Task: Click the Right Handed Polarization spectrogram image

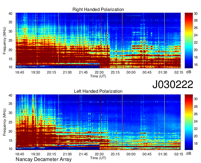Action: [x=98, y=40]
